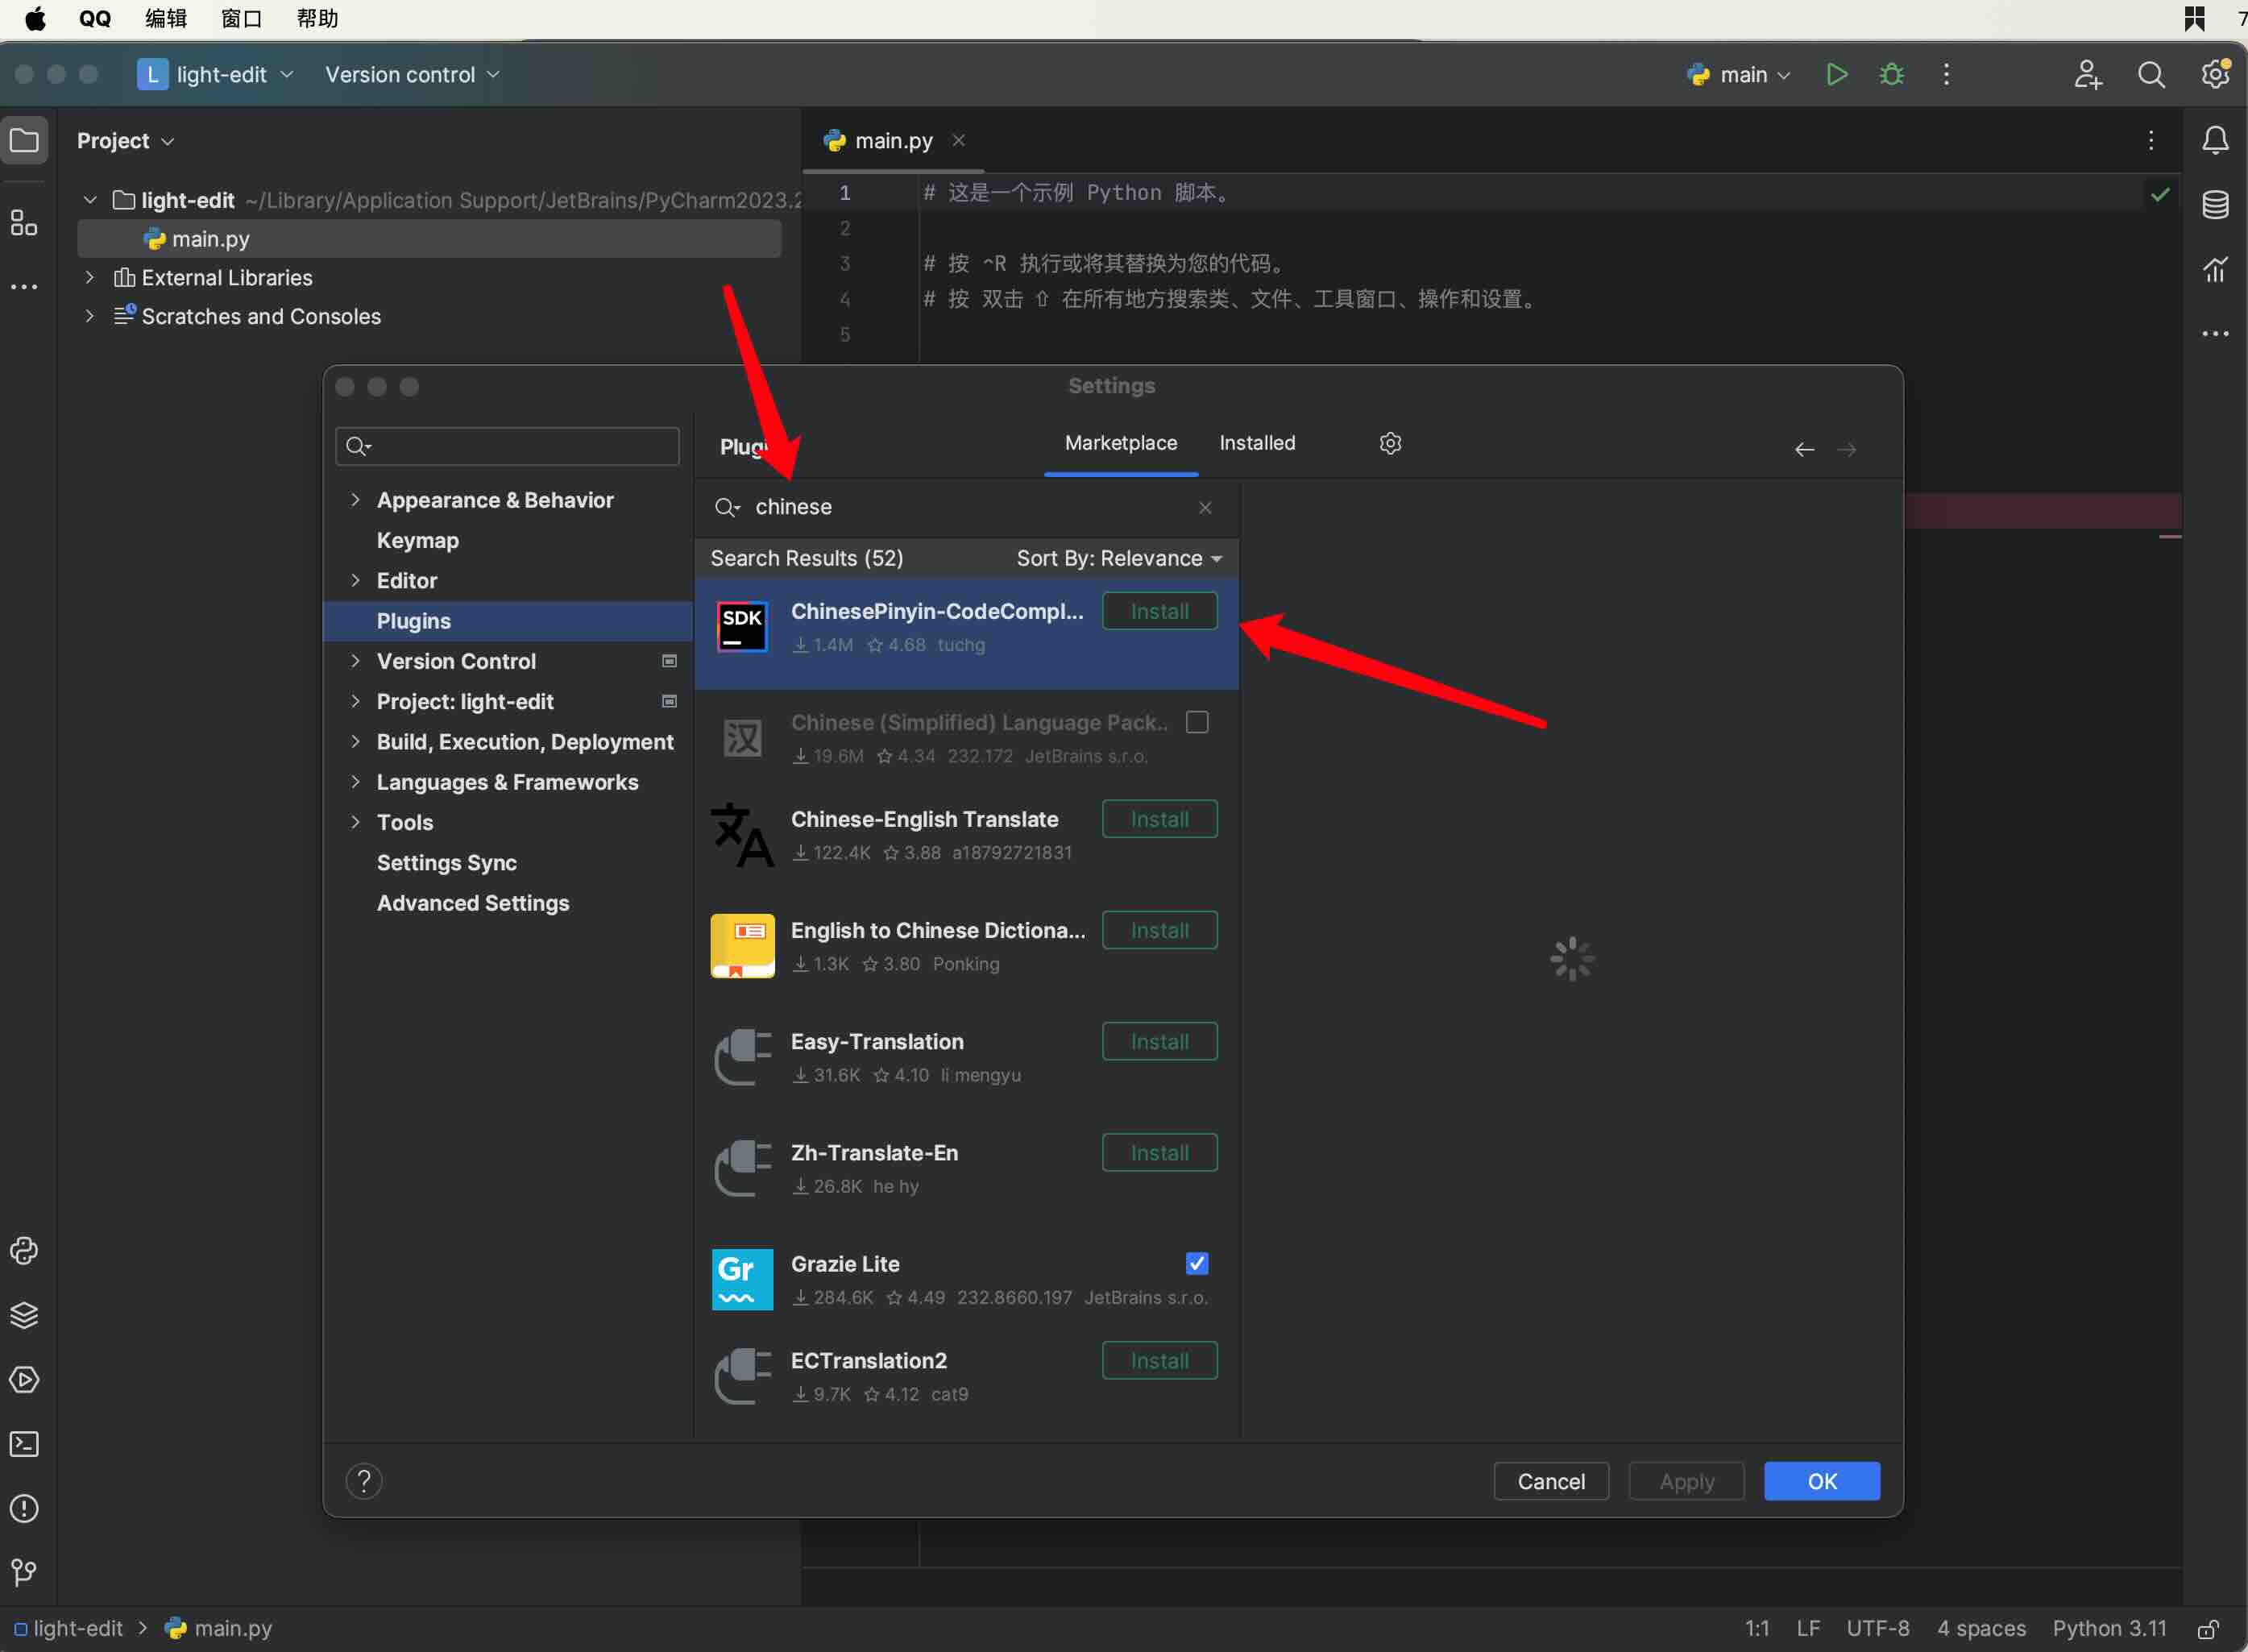The height and width of the screenshot is (1652, 2248).
Task: Toggle read-only lock icon in status bar
Action: pos(2208,1629)
